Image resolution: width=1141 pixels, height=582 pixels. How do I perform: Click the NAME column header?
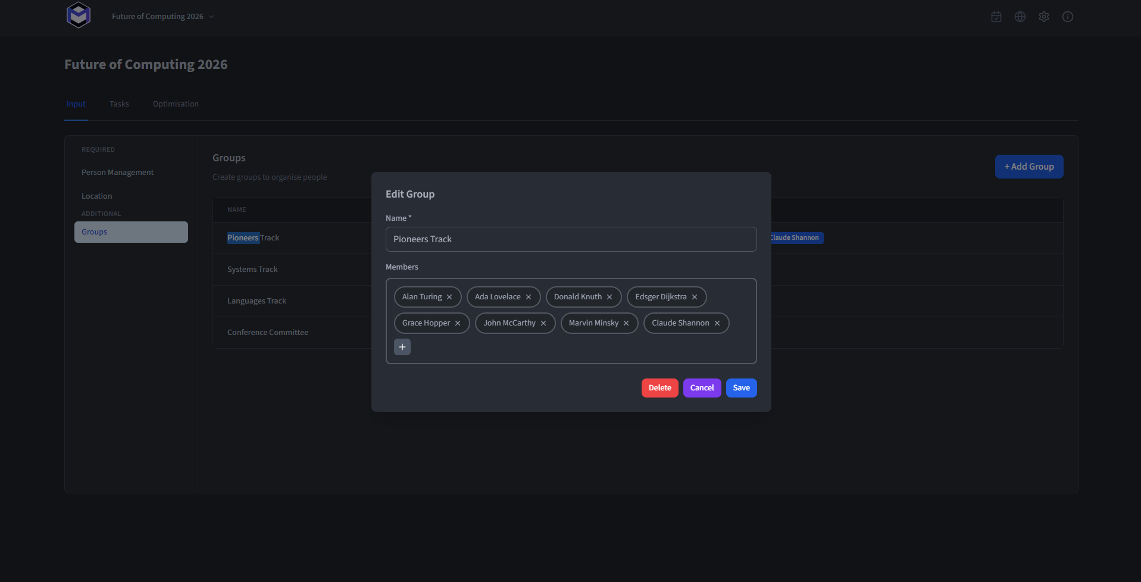(x=236, y=209)
